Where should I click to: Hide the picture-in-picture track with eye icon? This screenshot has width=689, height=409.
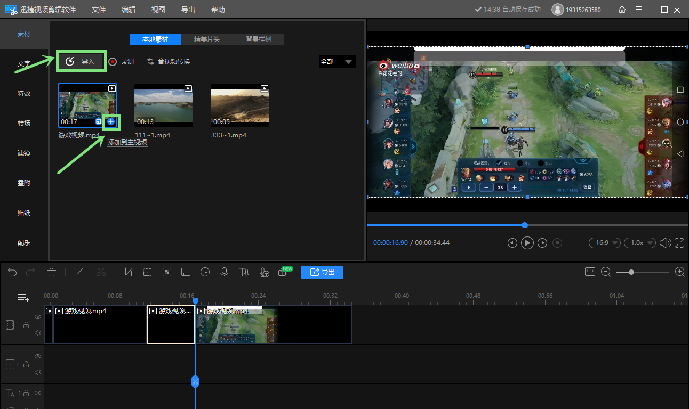click(38, 356)
